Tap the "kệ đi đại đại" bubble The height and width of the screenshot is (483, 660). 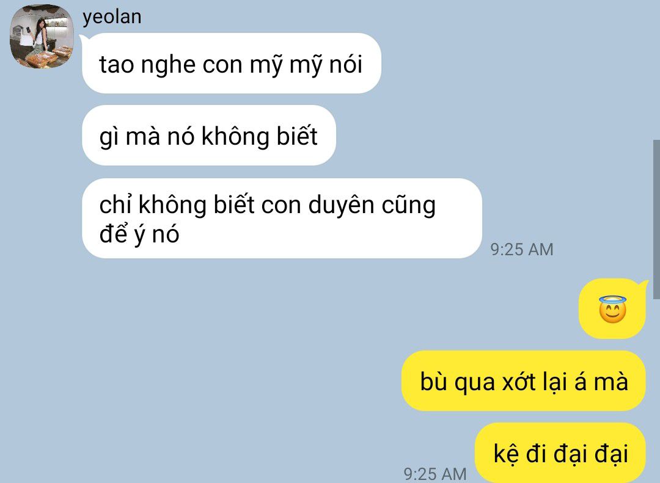point(560,453)
